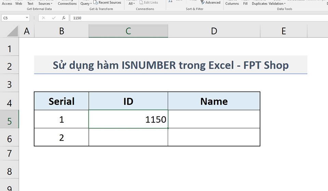
Task: Click the title cell 'Sử dụng hàm ISNUMBER'
Action: [171, 65]
